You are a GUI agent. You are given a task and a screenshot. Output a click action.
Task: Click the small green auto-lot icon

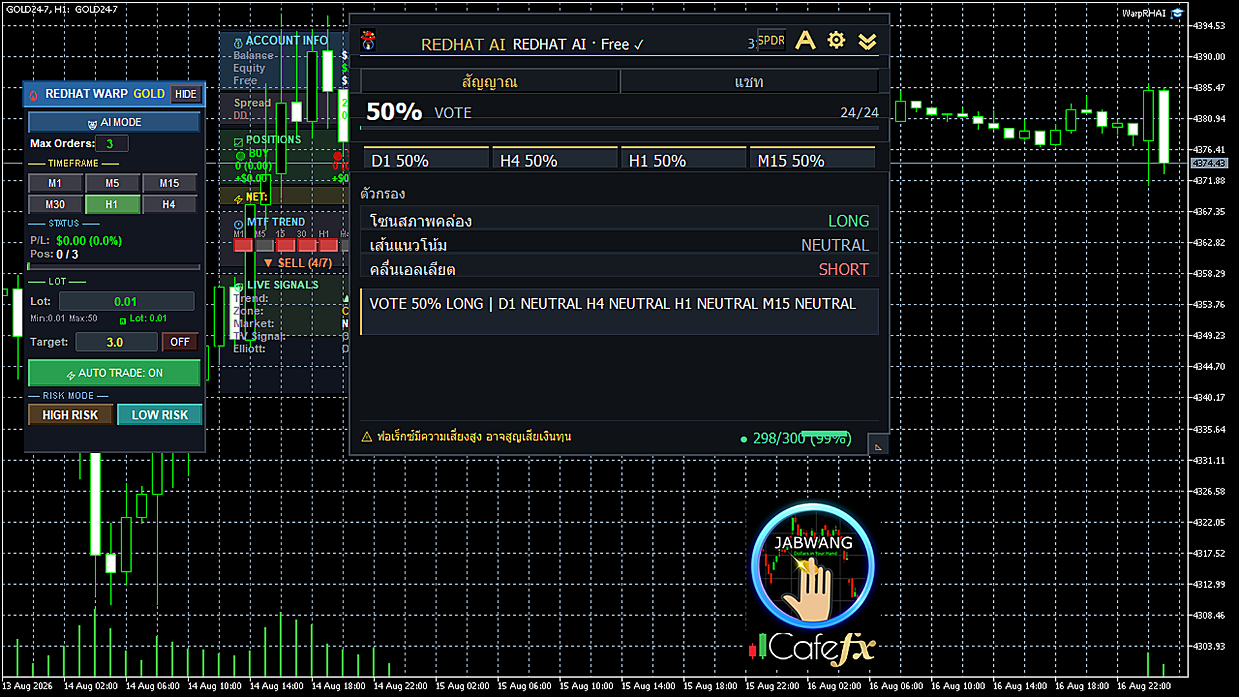[x=123, y=321]
